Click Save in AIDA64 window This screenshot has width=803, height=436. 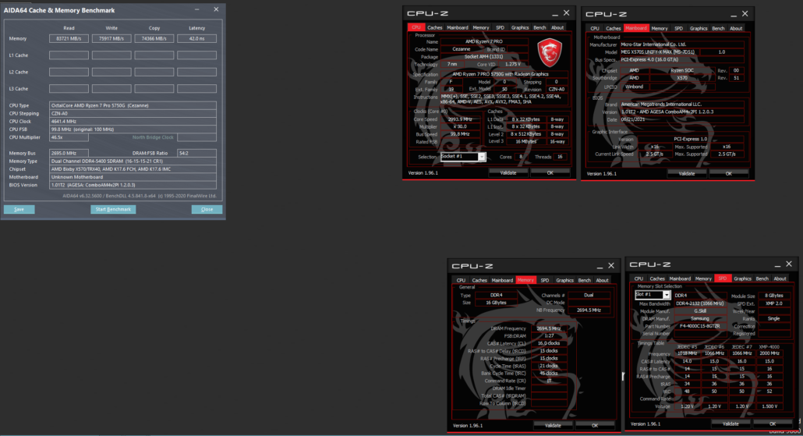point(19,209)
